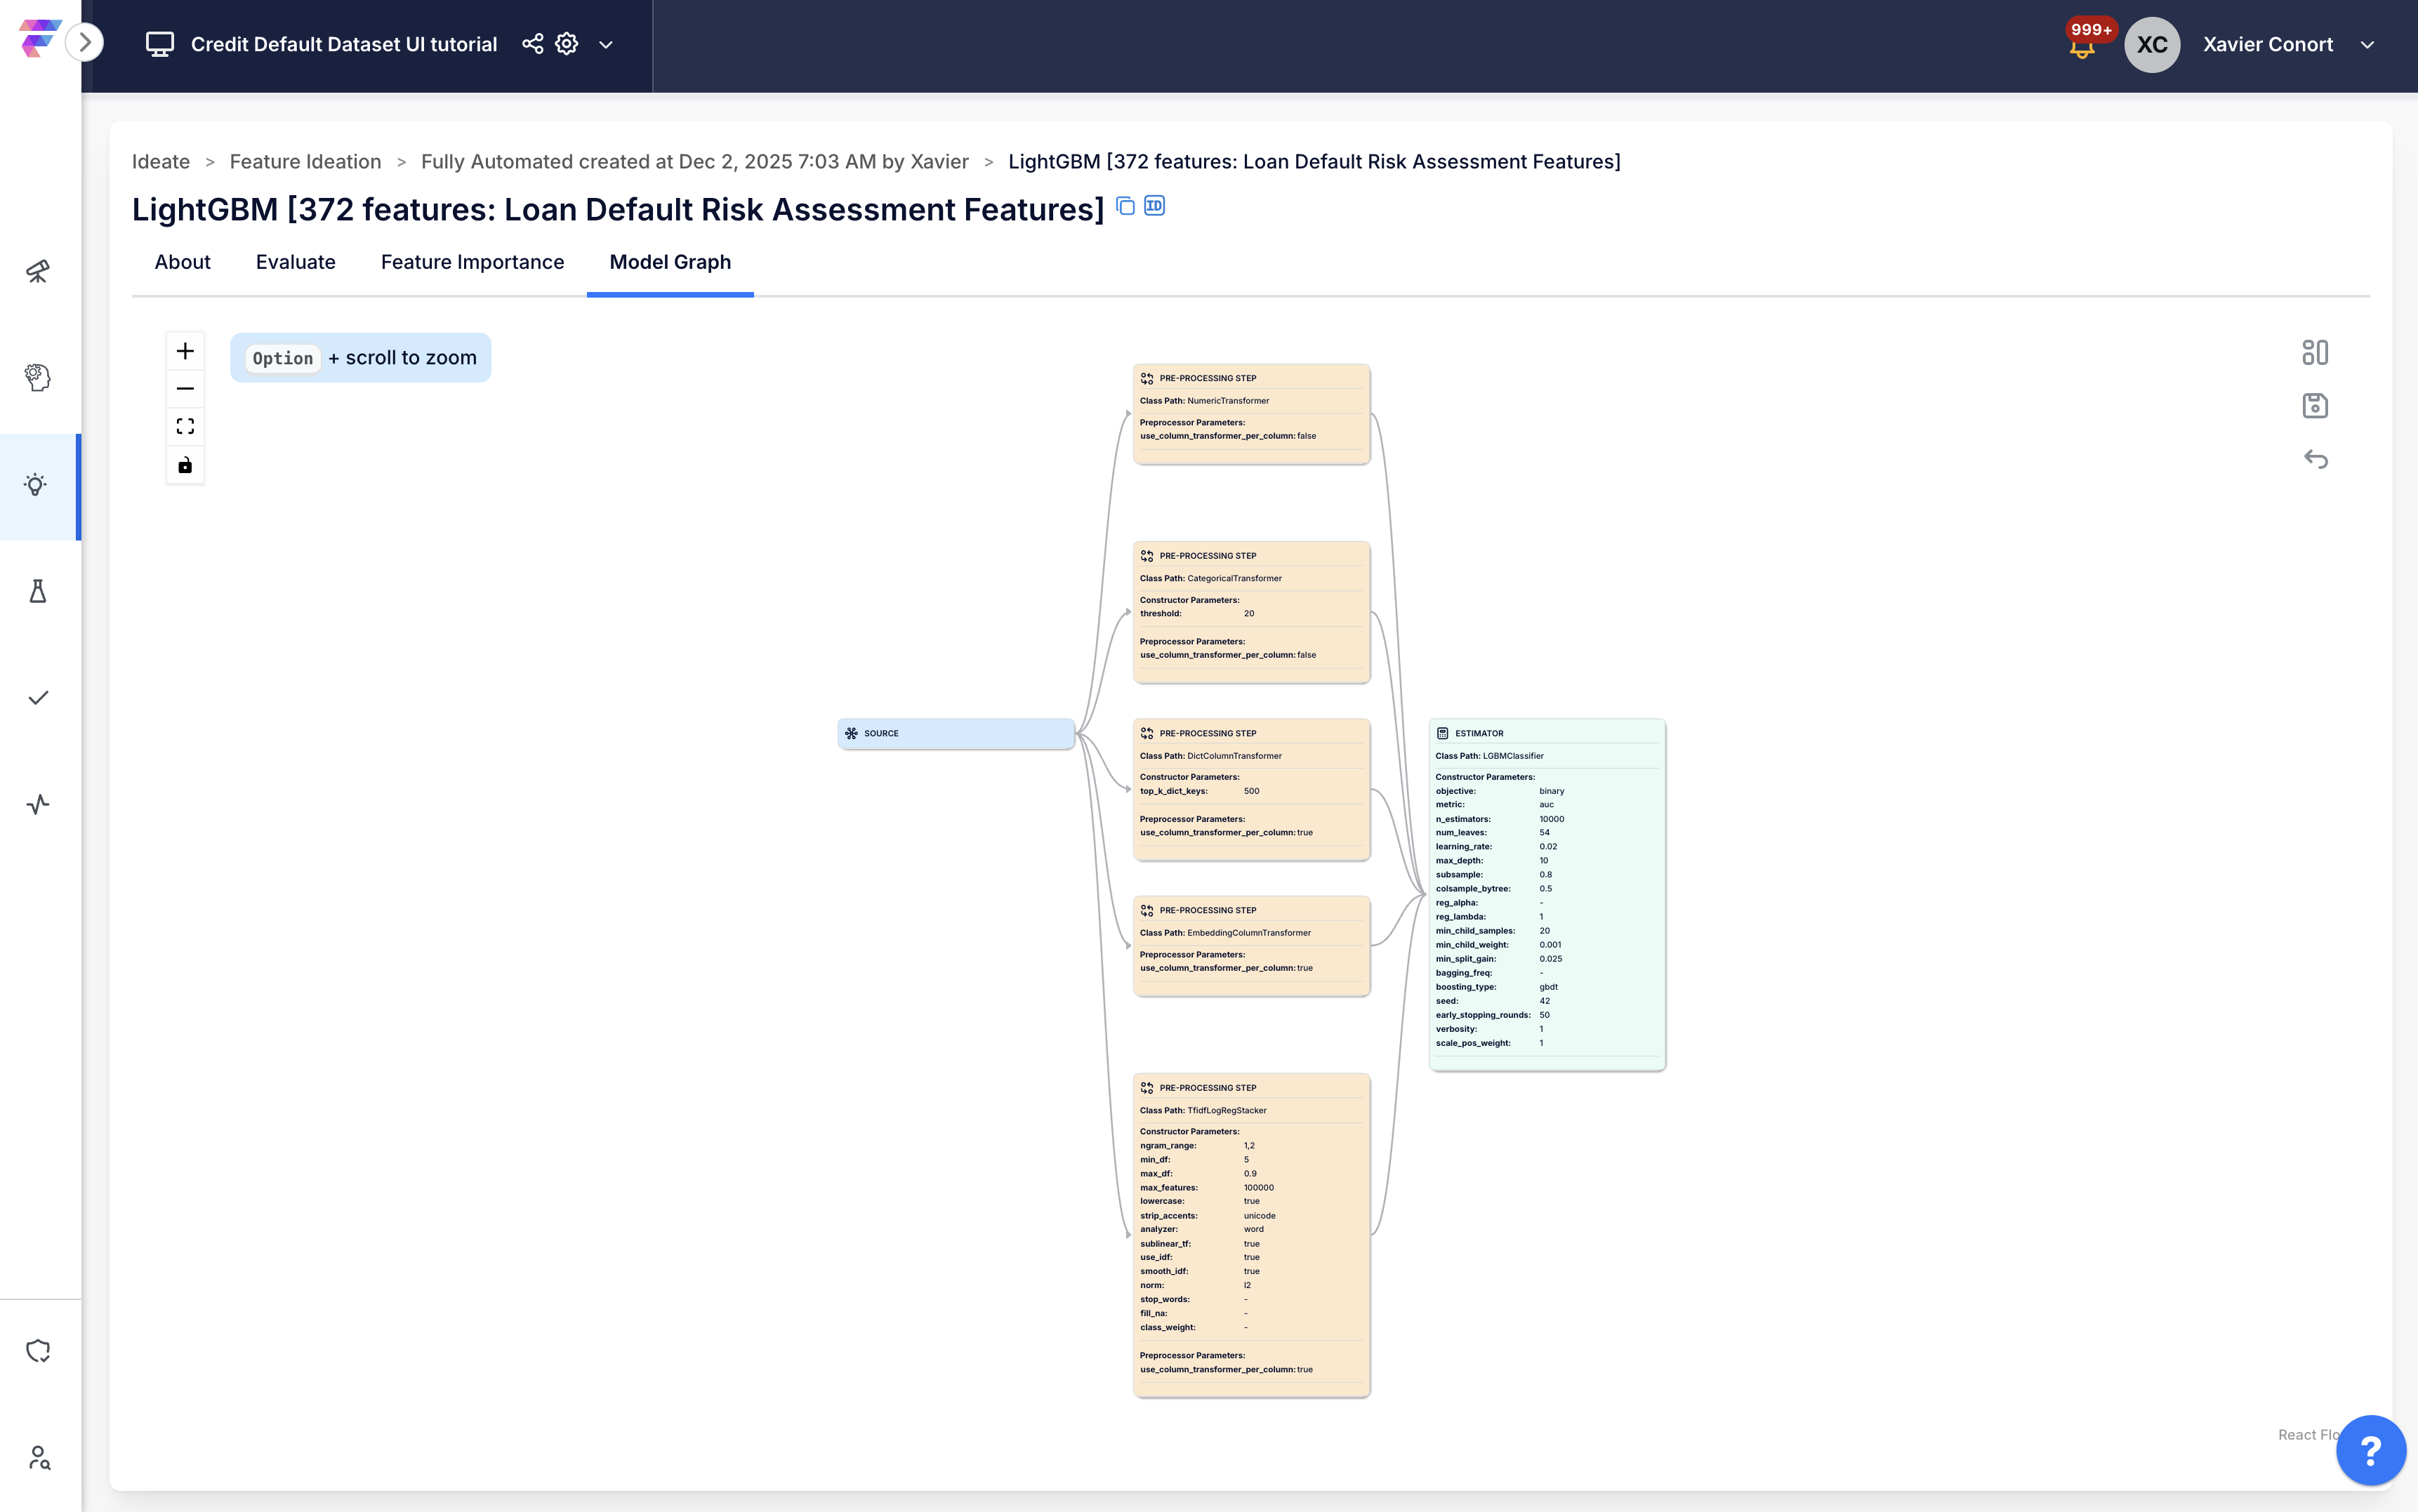This screenshot has width=2418, height=1512.
Task: Click the graph layout icon at right
Action: point(2314,352)
